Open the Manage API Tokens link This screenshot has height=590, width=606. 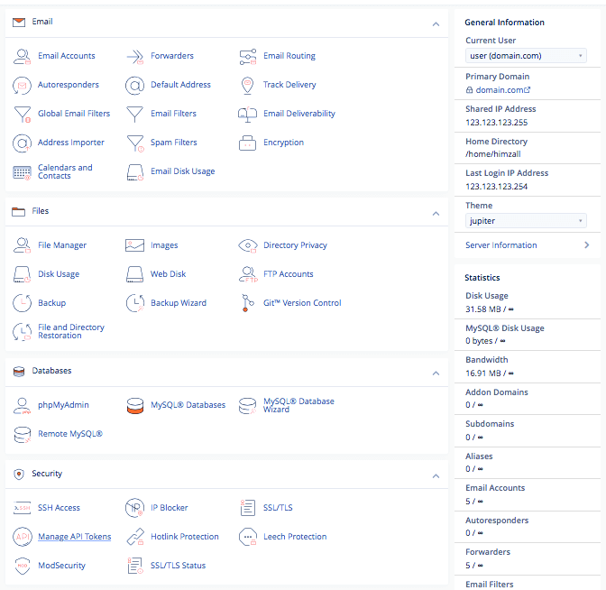pyautogui.click(x=74, y=537)
